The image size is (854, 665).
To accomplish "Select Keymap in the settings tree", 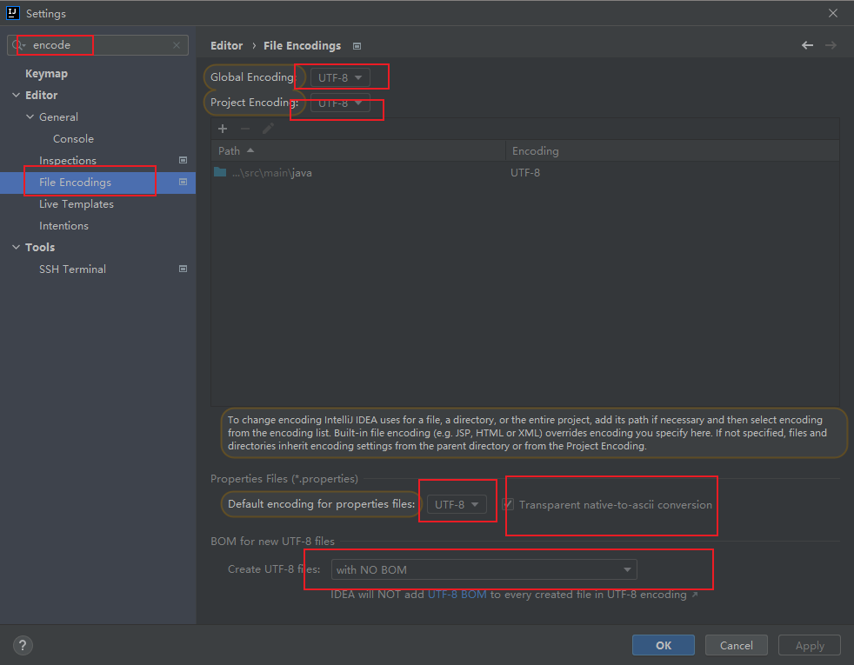I will point(46,74).
